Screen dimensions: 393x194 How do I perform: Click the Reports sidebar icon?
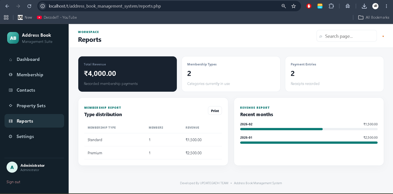click(10, 121)
